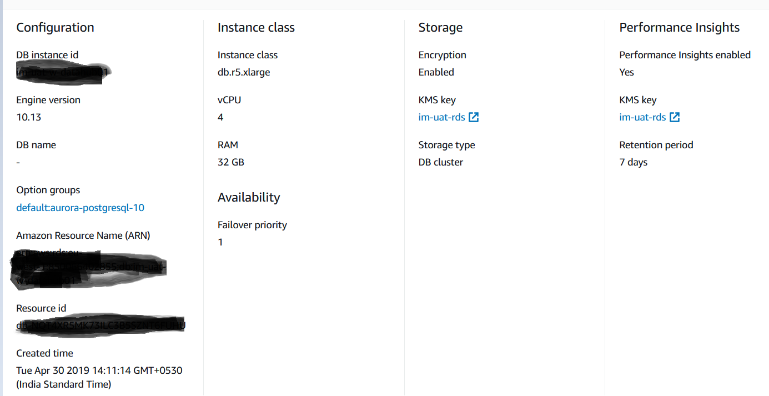The width and height of the screenshot is (769, 396).
Task: Click the redacted DB instance id value
Action: pos(61,72)
